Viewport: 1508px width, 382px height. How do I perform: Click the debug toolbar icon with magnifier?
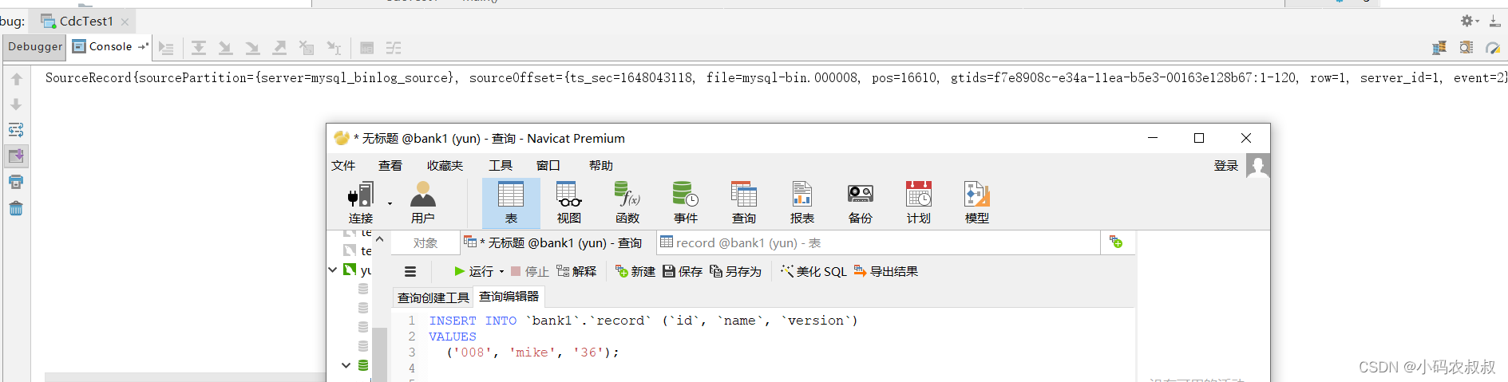coord(1466,49)
